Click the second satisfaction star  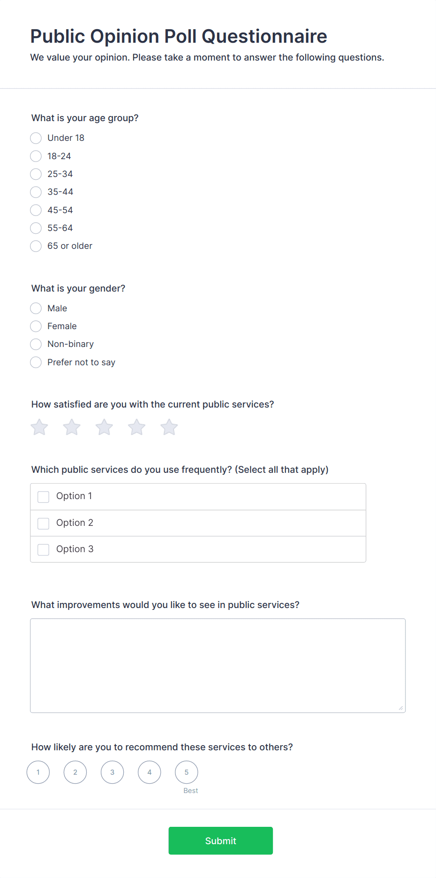pyautogui.click(x=71, y=427)
